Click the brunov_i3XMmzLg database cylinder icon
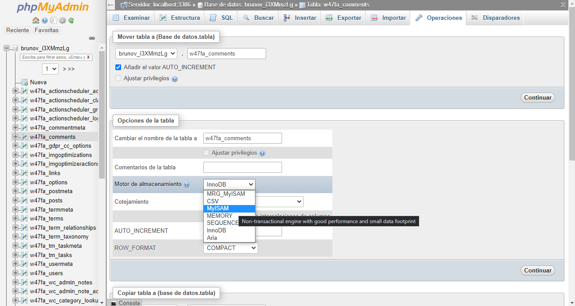 (15, 48)
